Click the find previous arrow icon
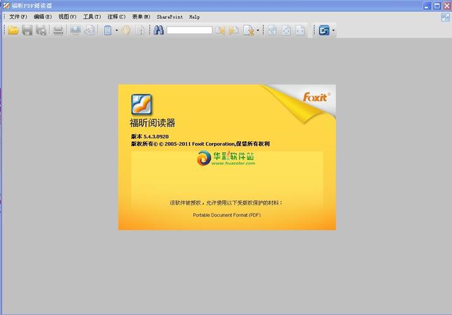The width and height of the screenshot is (452, 315). click(220, 30)
